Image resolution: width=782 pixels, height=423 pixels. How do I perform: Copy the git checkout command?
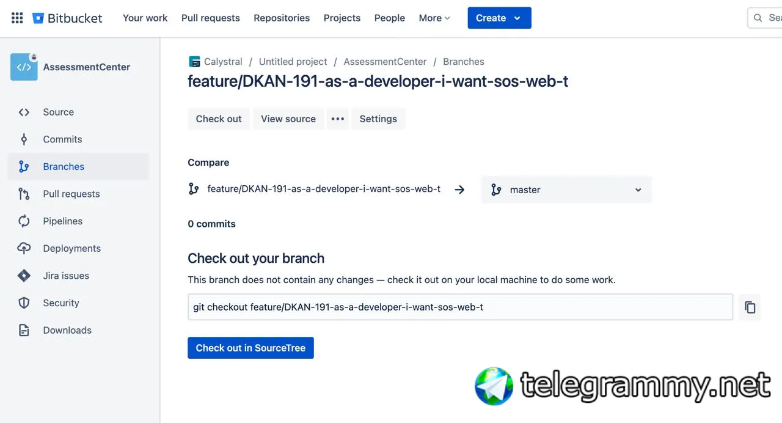750,307
